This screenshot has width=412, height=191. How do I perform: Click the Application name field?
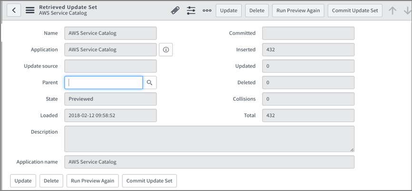(x=209, y=162)
